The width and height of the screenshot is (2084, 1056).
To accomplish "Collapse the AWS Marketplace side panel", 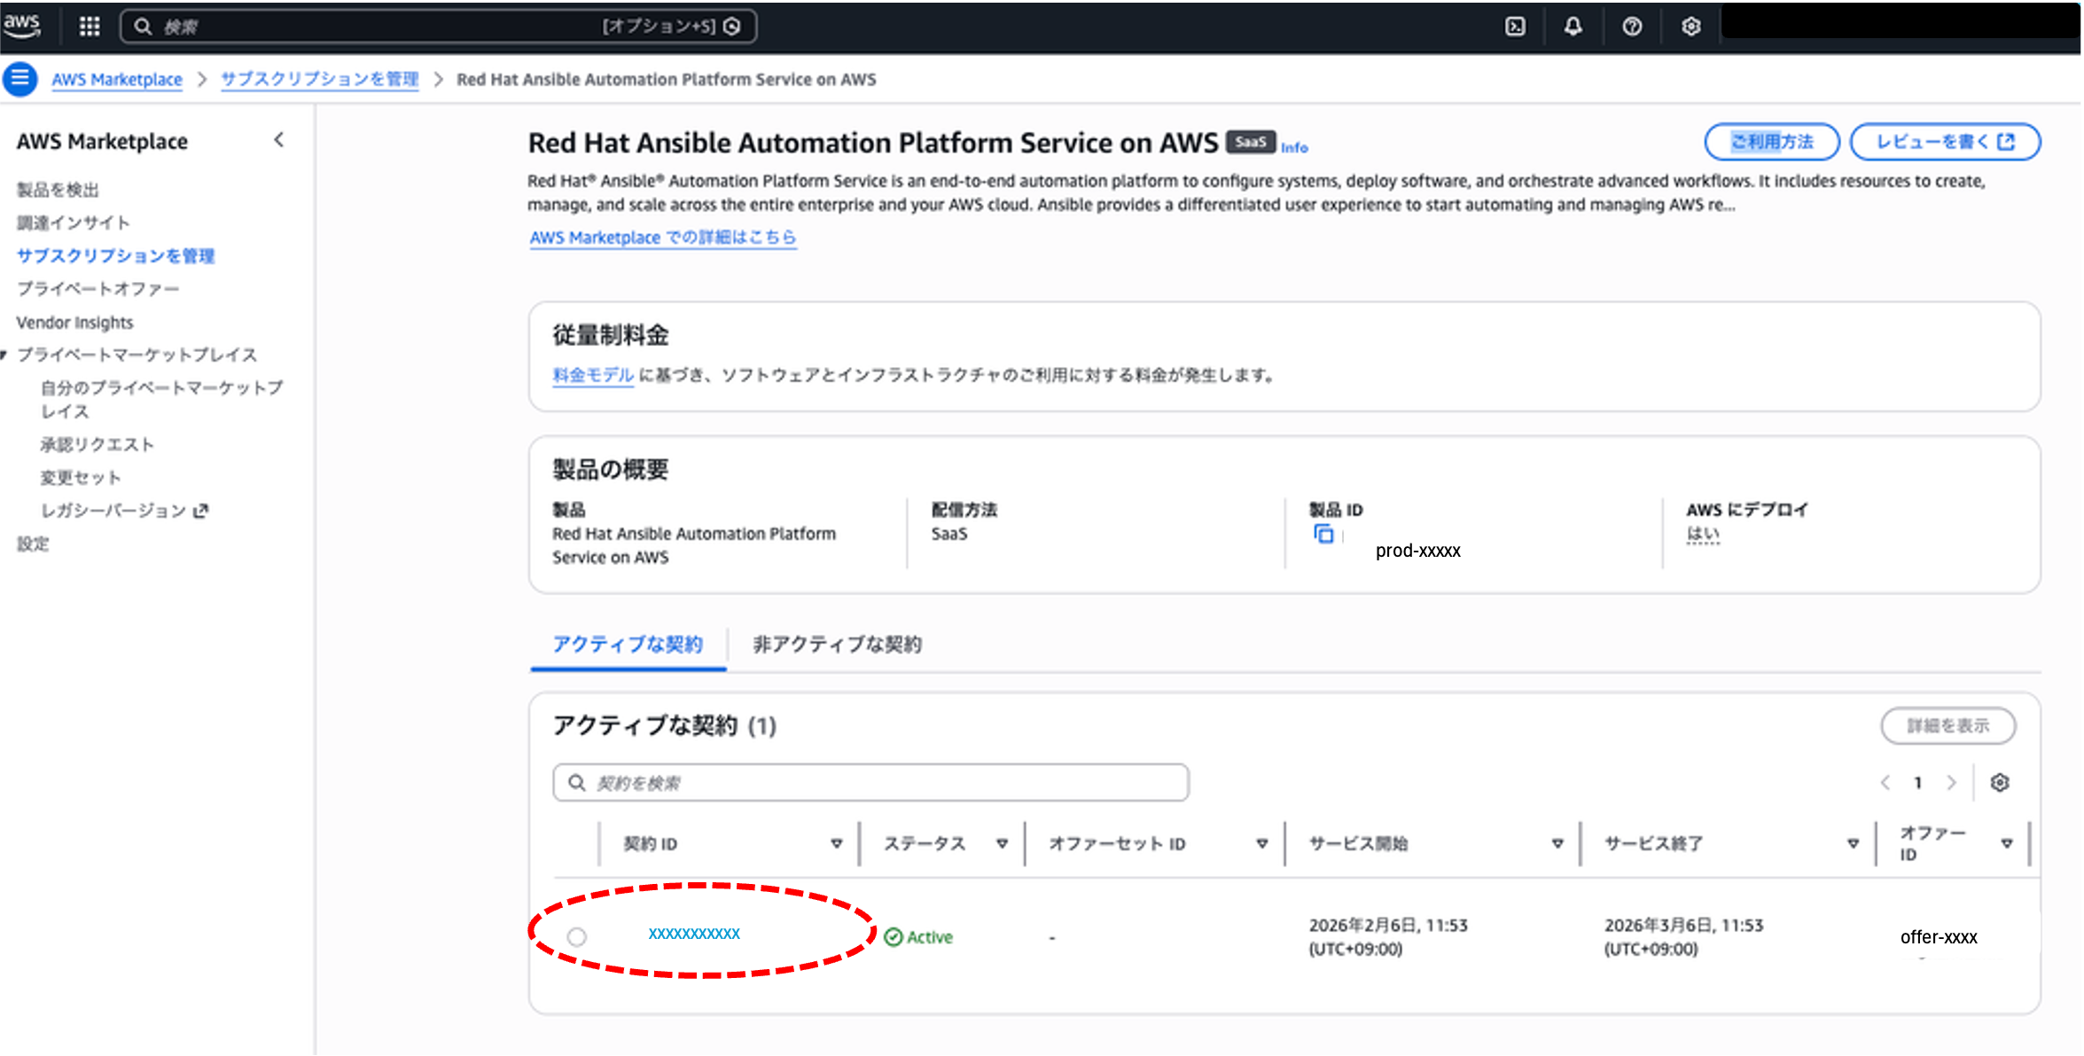I will click(x=279, y=140).
